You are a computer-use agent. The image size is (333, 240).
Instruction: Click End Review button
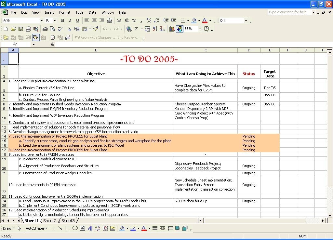point(128,37)
